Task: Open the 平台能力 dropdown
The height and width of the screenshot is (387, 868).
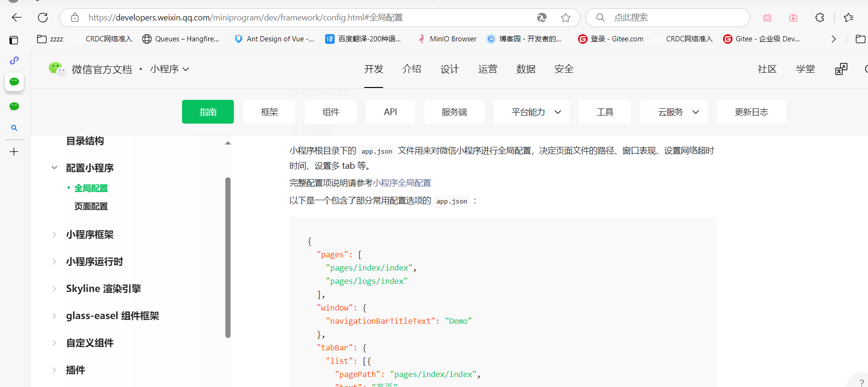Action: click(531, 112)
